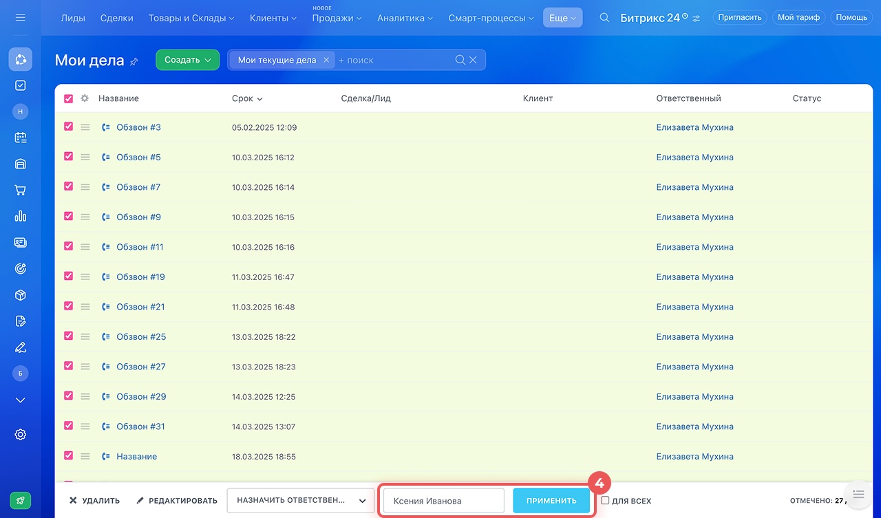Clear the filter search field
This screenshot has width=881, height=518.
coord(474,60)
